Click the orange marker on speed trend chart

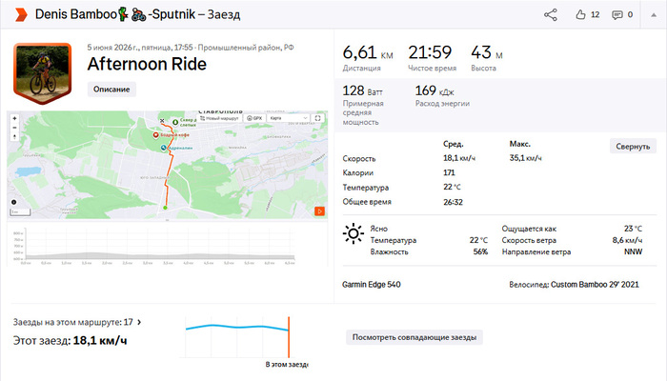coord(289,337)
